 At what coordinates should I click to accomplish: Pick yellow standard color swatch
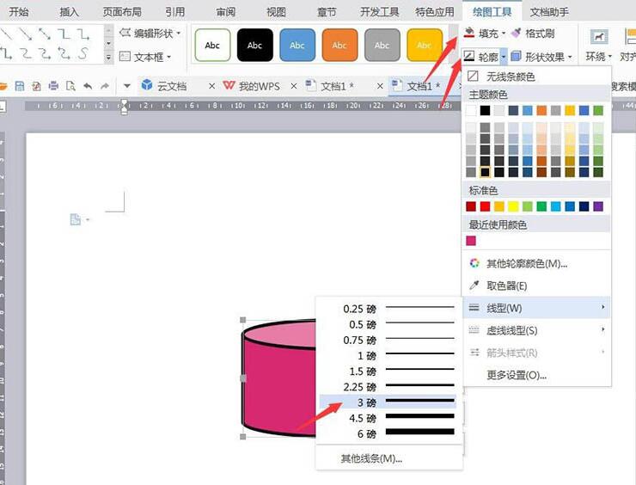pos(513,206)
